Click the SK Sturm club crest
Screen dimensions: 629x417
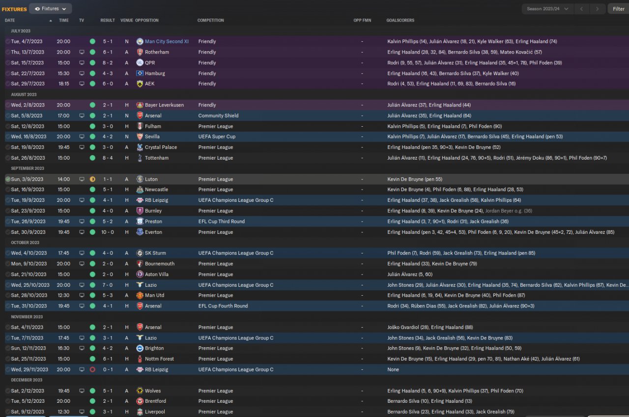click(140, 253)
